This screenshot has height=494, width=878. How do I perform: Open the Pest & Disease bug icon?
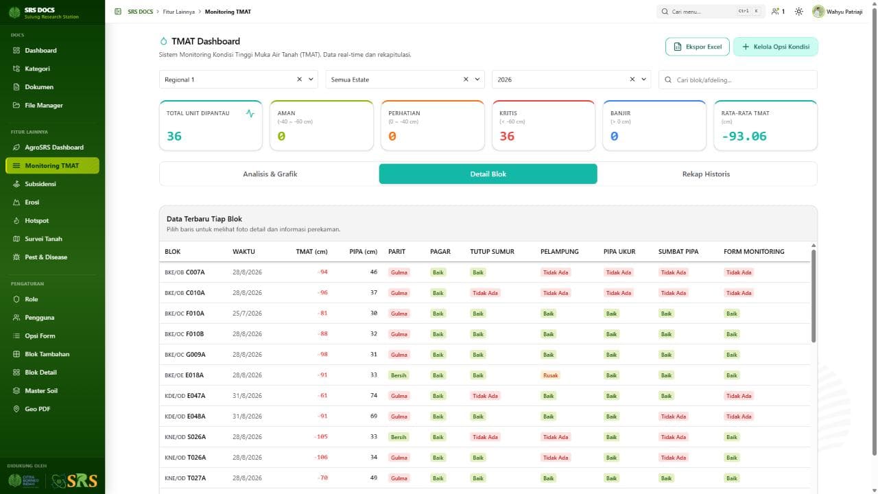pyautogui.click(x=17, y=257)
